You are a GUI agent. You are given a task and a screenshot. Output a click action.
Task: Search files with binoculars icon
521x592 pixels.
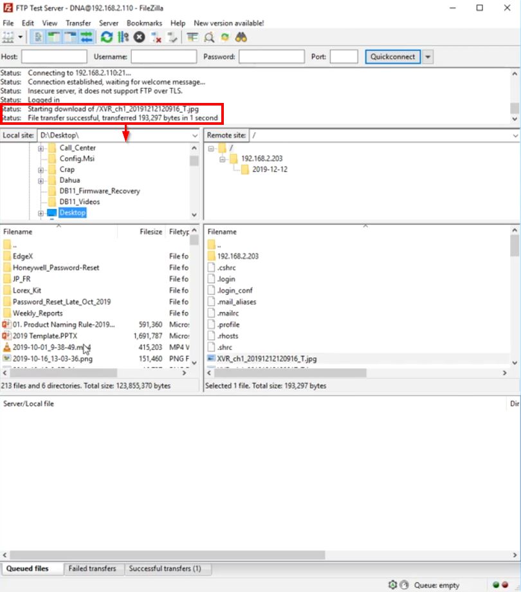pos(241,37)
